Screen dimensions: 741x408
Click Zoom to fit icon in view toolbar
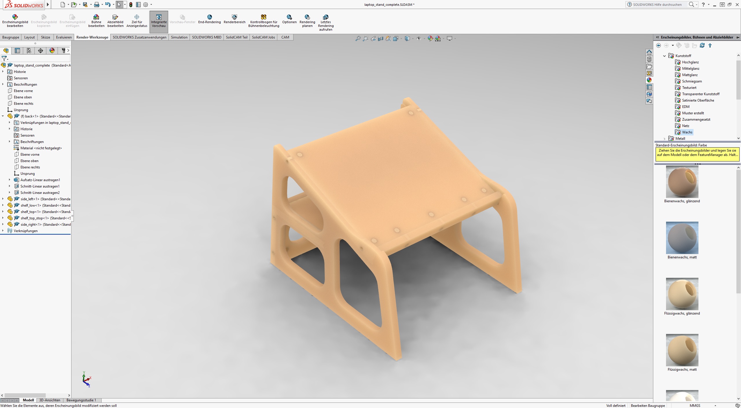[358, 38]
